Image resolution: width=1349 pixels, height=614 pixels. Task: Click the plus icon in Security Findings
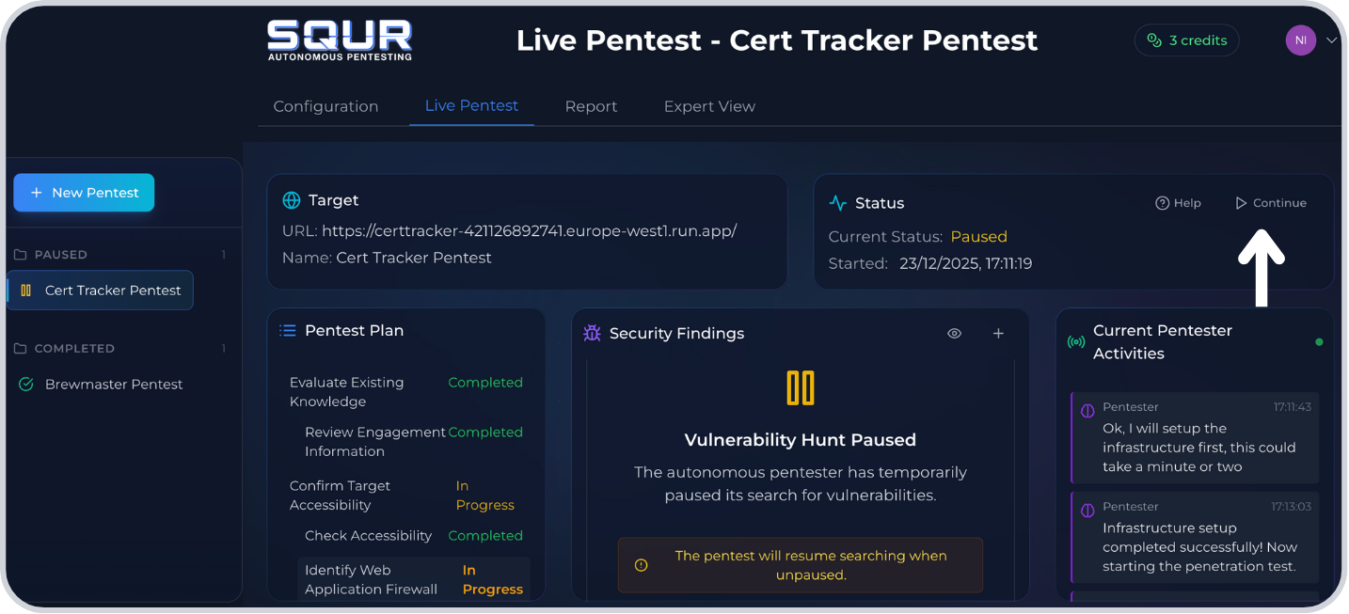pyautogui.click(x=998, y=334)
